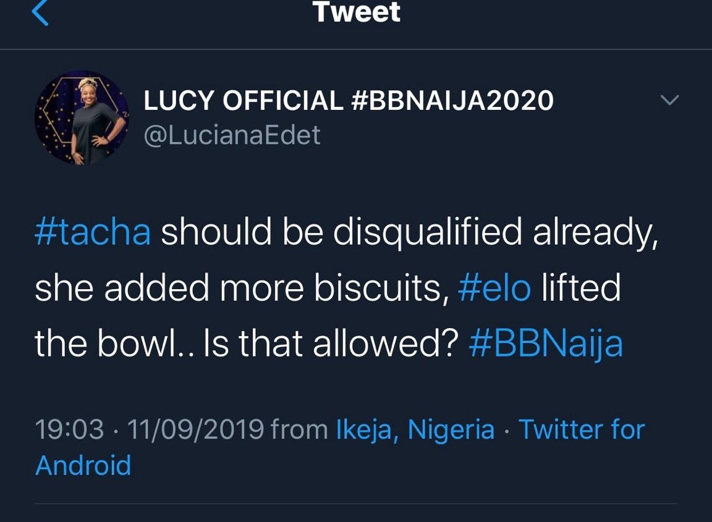Open the #elo hashtag
Viewport: 712px width, 522px height.
coord(494,288)
